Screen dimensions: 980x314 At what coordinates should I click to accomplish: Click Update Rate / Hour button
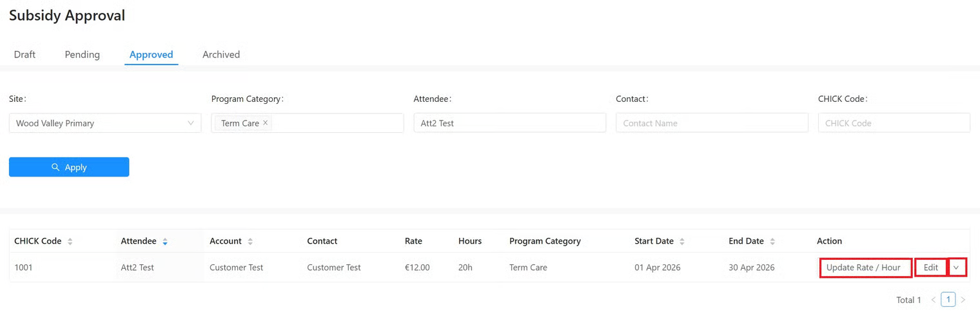pos(864,268)
